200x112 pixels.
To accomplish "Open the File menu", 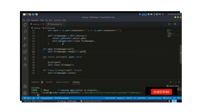I will pos(24,20).
